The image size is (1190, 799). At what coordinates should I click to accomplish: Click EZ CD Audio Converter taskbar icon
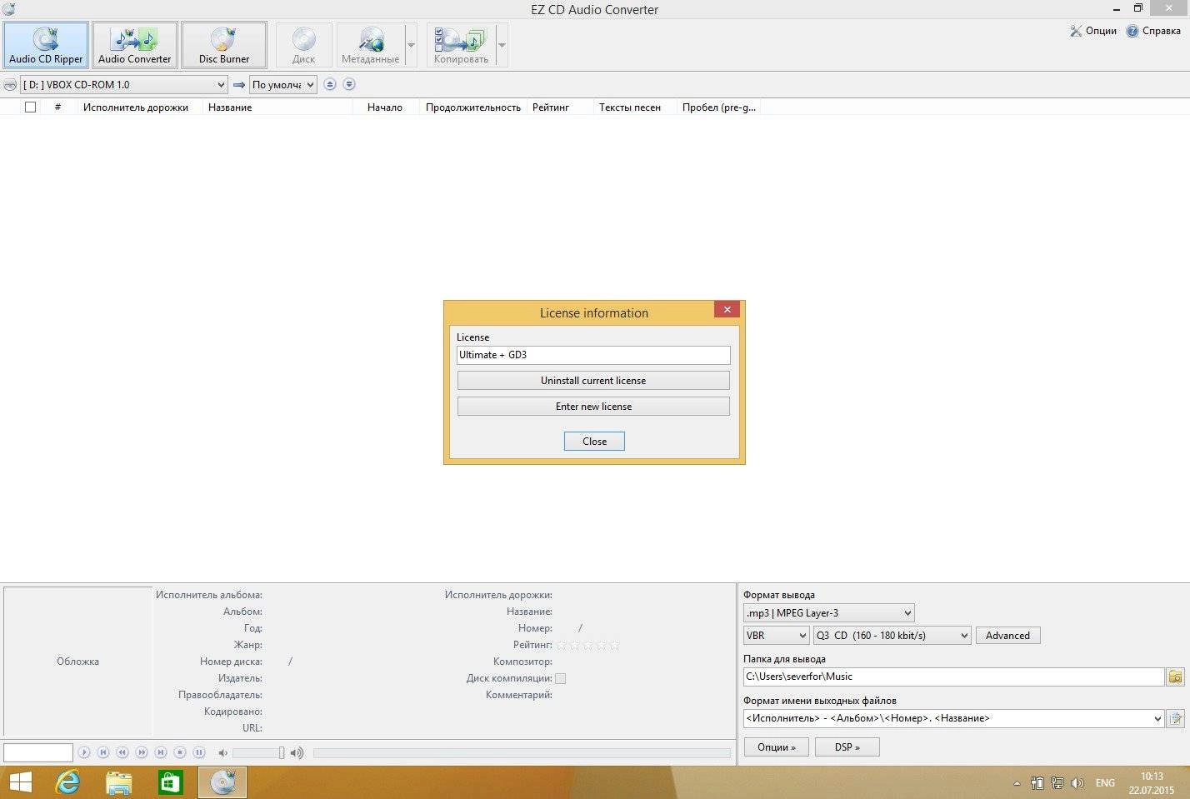click(x=222, y=783)
